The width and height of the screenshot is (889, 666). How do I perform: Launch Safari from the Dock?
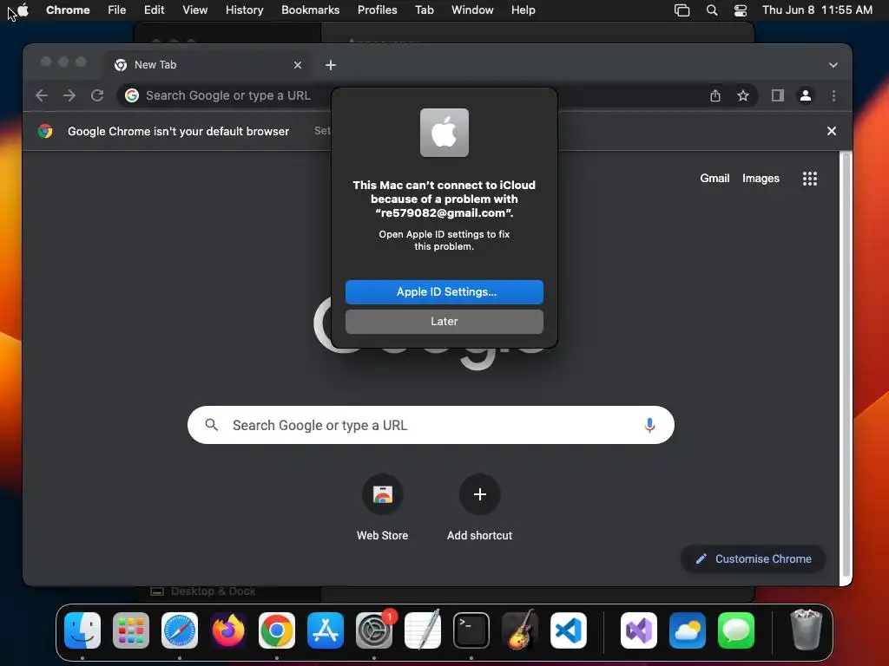pos(180,630)
